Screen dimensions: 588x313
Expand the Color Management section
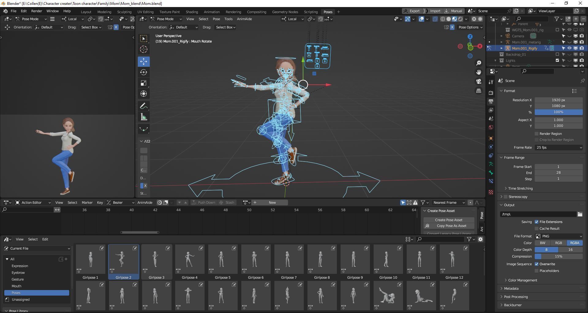tap(522, 280)
